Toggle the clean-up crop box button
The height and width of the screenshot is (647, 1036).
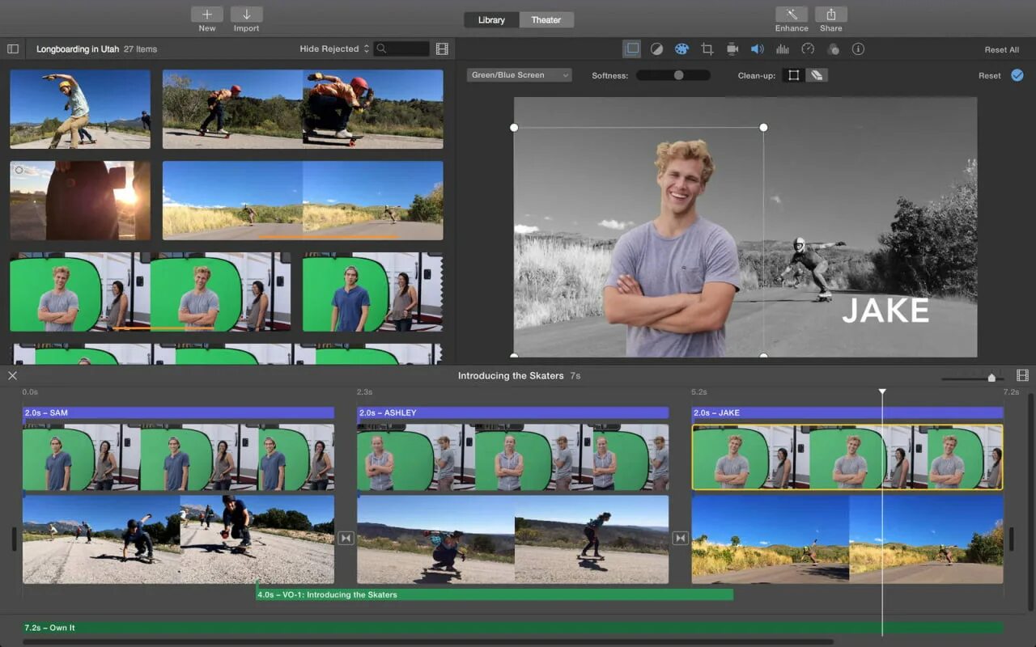794,75
